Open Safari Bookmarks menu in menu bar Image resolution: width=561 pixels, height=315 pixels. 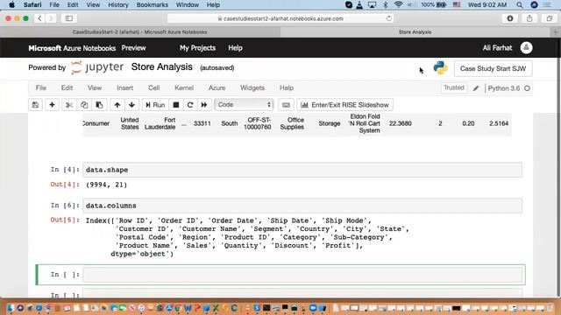[x=152, y=5]
